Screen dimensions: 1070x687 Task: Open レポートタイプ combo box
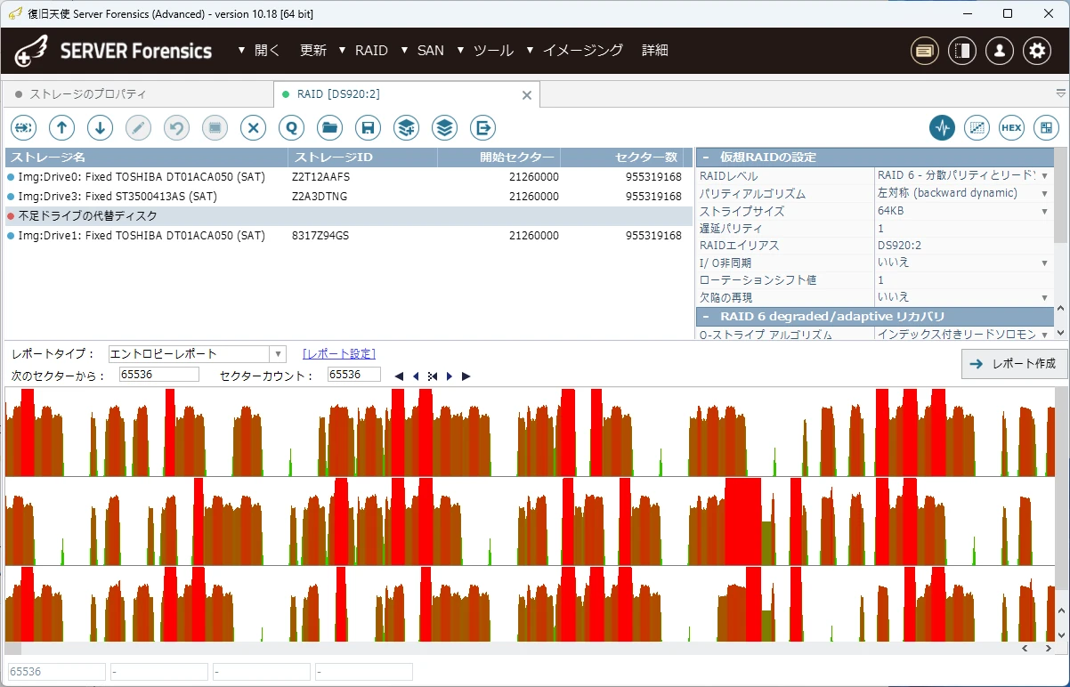198,354
